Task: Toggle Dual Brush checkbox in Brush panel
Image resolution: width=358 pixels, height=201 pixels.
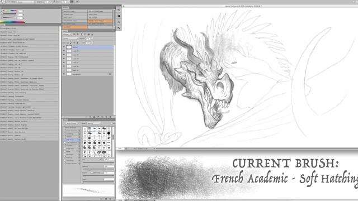Action: click(x=65, y=140)
